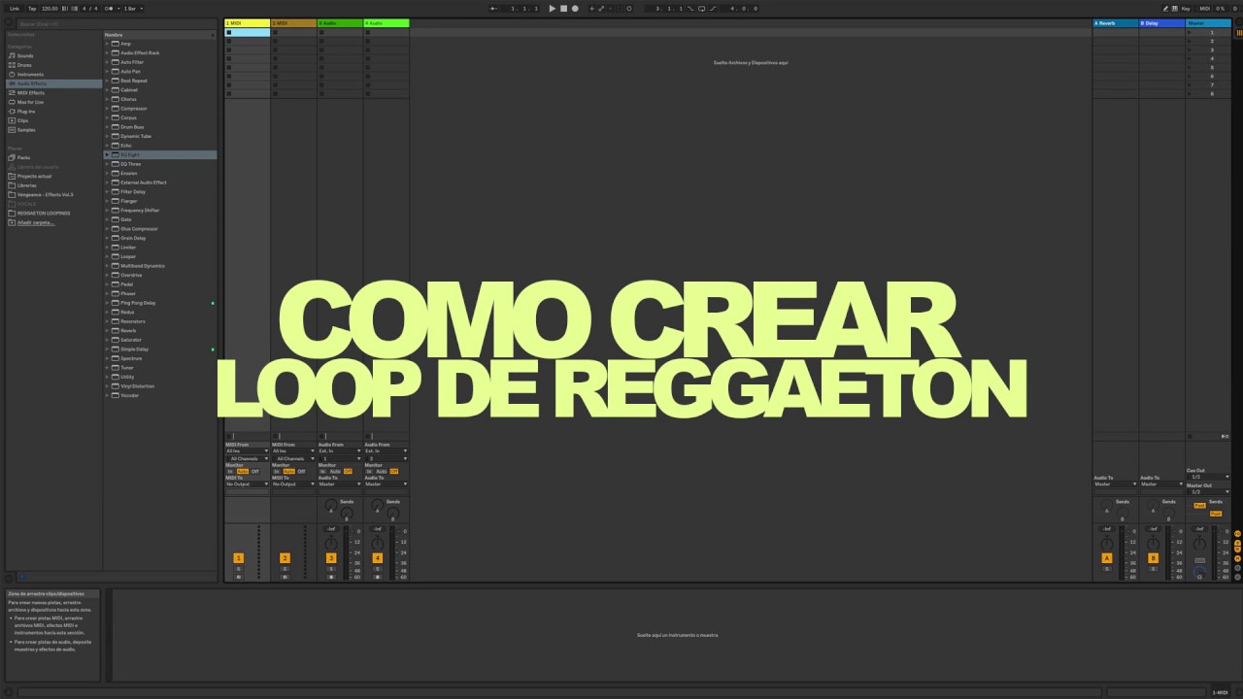Toggle track 4 activator button
Screen dimensions: 1243x699
377,558
